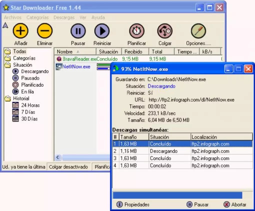Sort by Recibido column header
This screenshot has height=211, width=255.
click(135, 52)
